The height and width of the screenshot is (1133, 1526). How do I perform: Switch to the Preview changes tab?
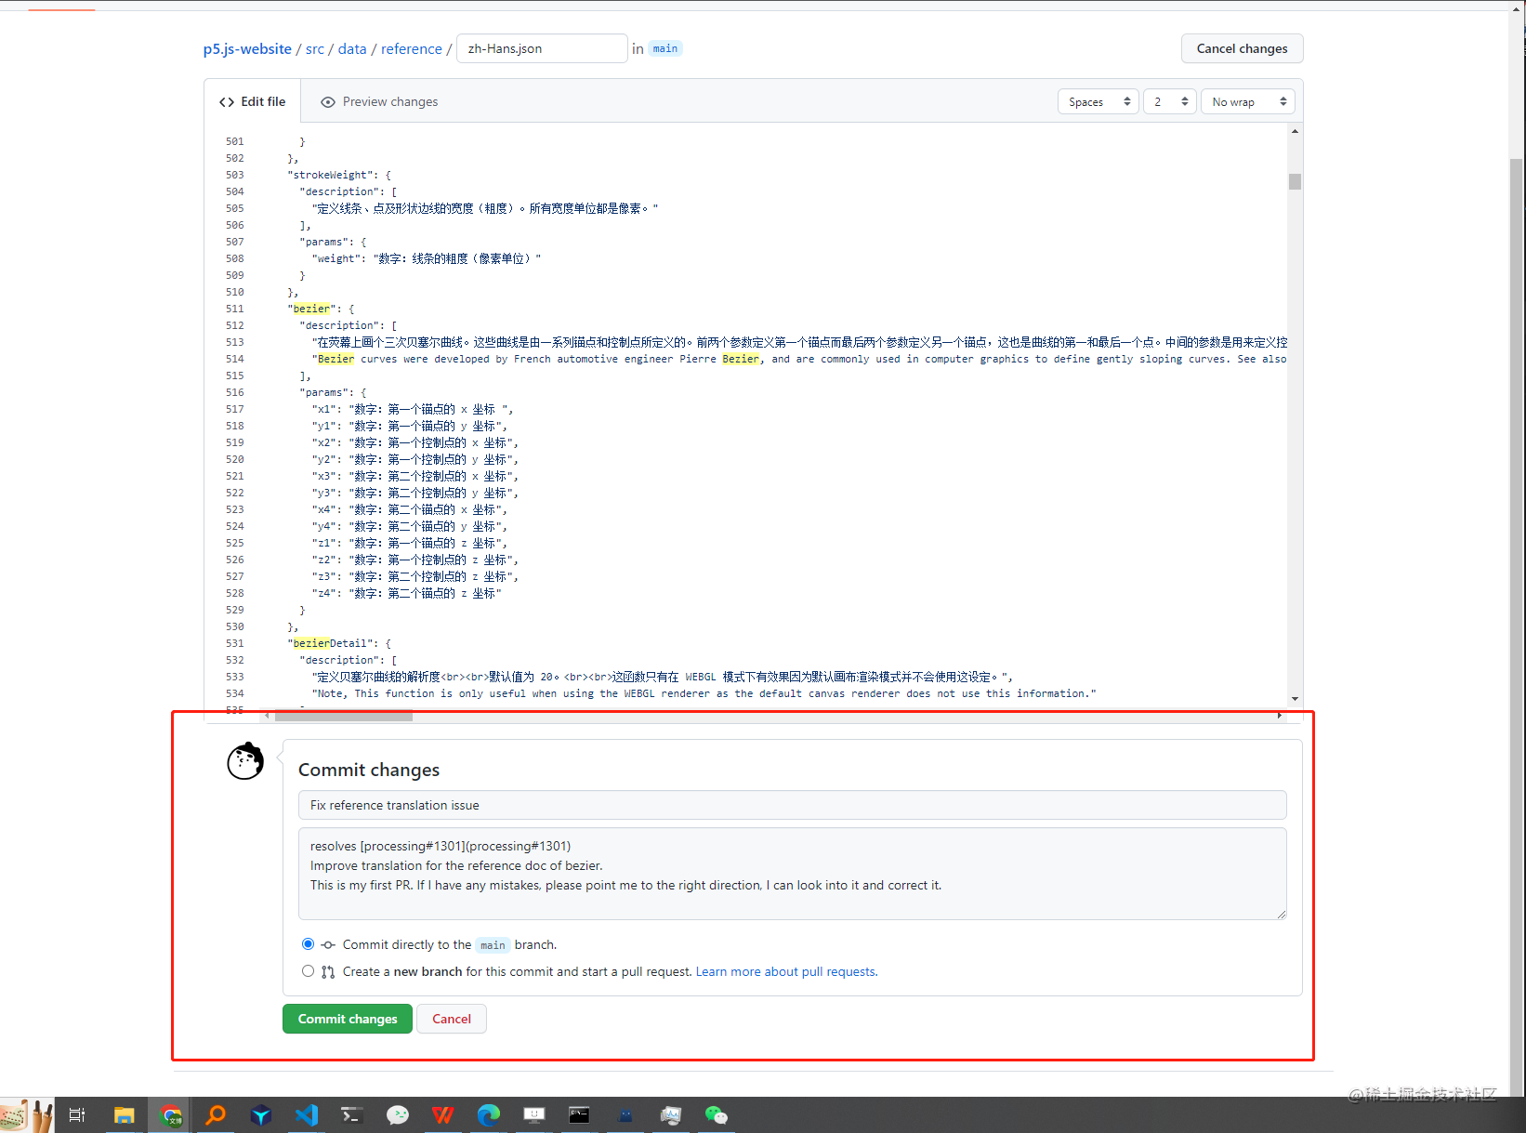[379, 101]
